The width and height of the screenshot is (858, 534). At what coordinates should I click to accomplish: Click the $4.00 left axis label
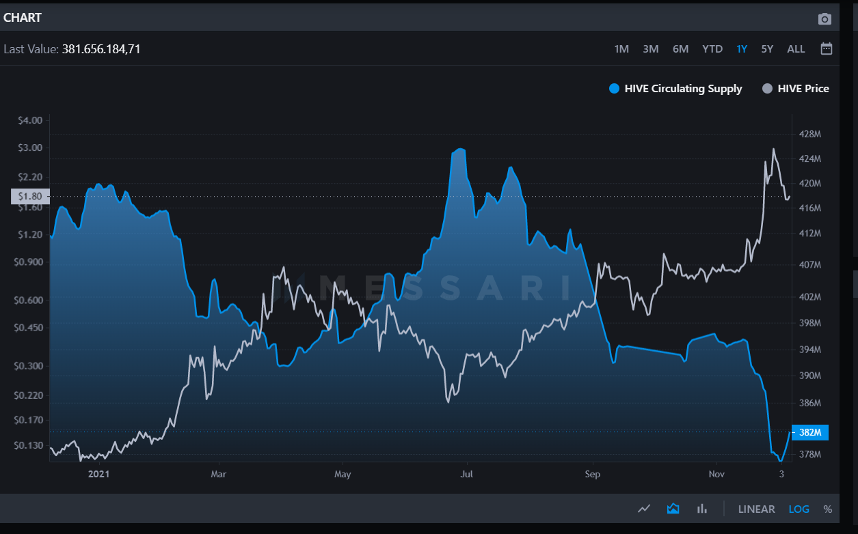(x=30, y=120)
